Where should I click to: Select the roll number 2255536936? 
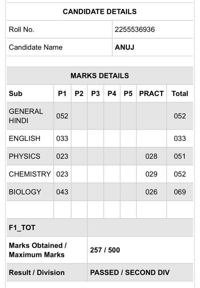tap(135, 30)
